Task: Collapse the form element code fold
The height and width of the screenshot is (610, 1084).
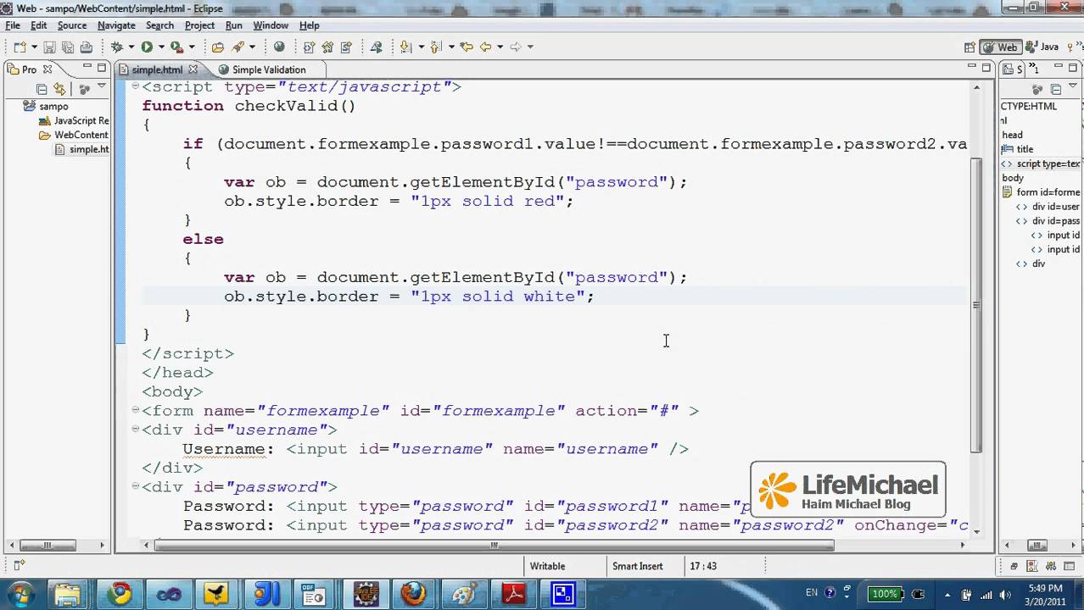Action: click(x=136, y=410)
